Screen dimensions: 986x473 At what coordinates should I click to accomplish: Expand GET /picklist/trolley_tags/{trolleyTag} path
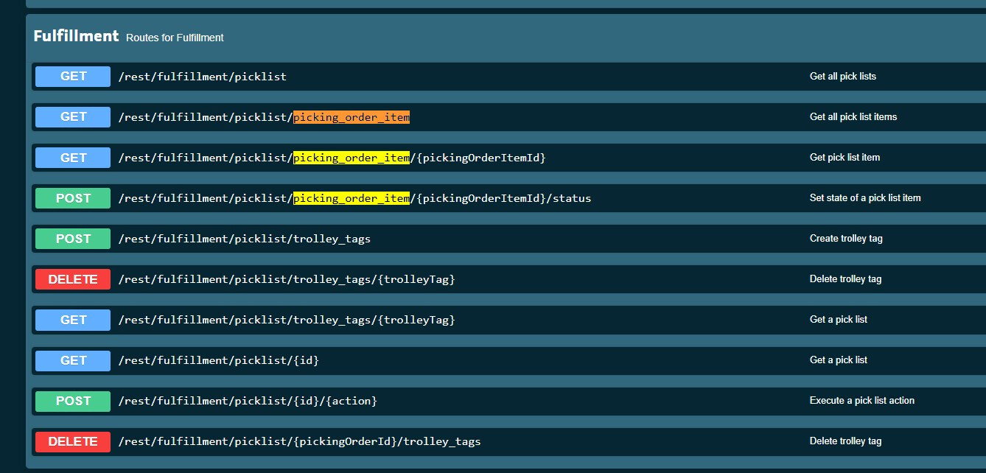tap(287, 320)
